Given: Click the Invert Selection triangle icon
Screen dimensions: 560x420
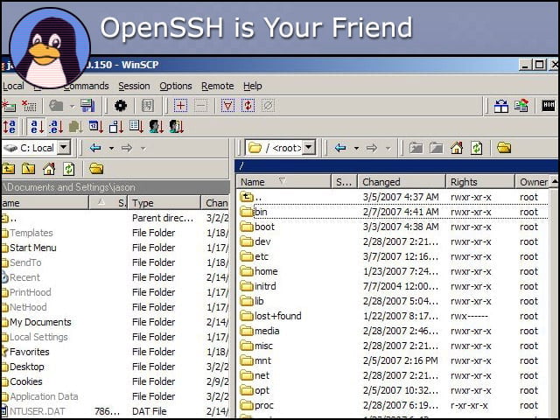Looking at the screenshot, I should tap(227, 106).
